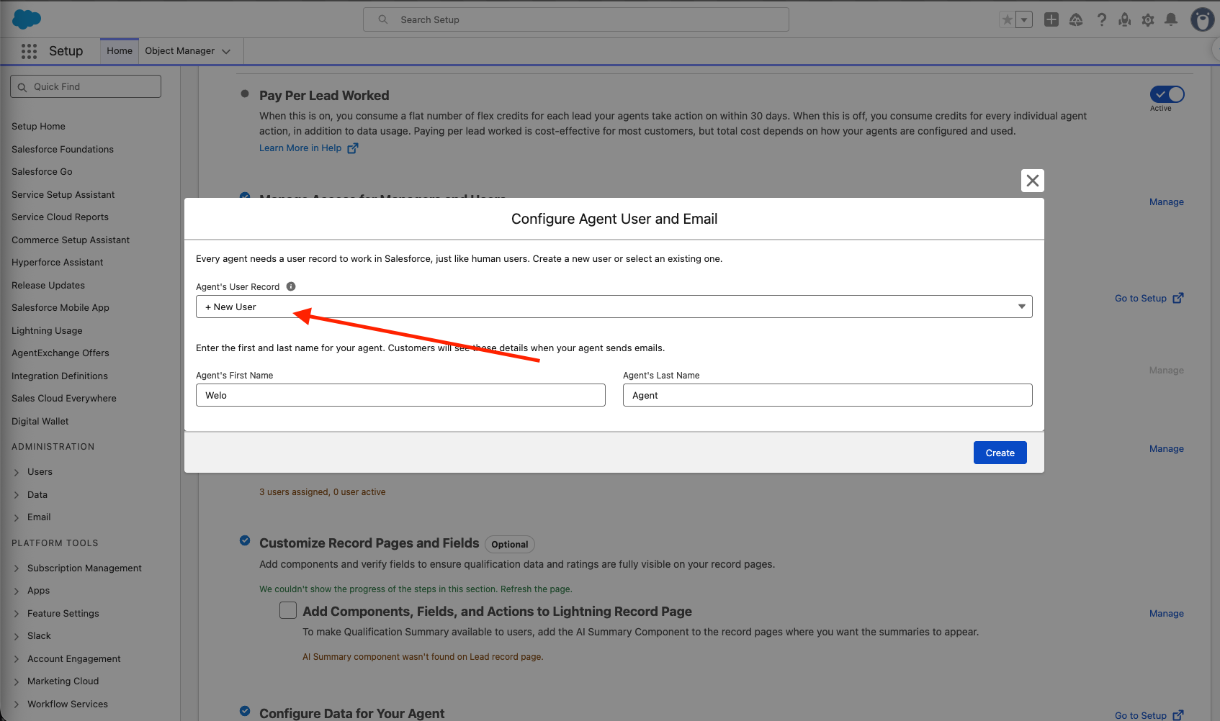Screen dimensions: 1220x721
Task: Expand the Feature Settings node
Action: 17,615
